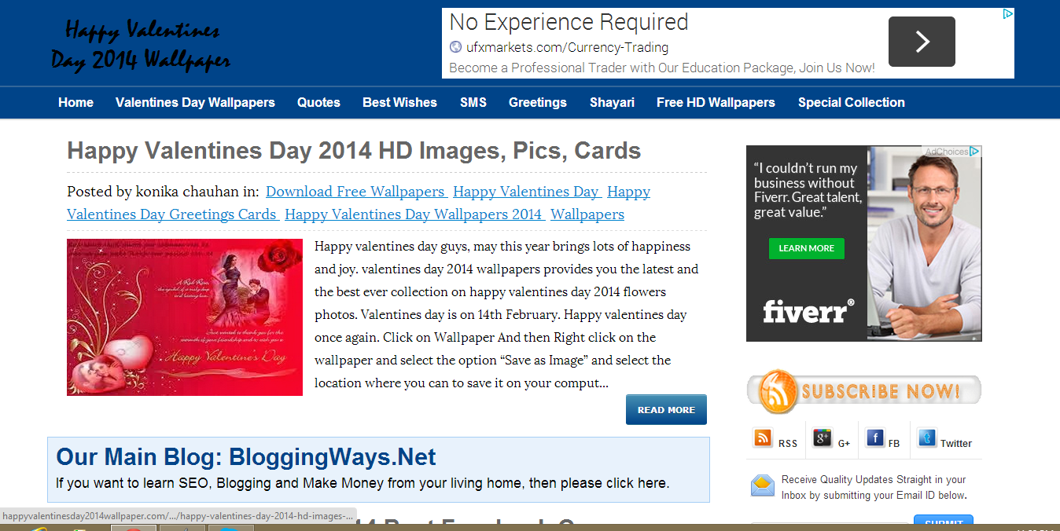Select the Shayari menu item
Viewport: 1060px width, 531px height.
[x=612, y=102]
